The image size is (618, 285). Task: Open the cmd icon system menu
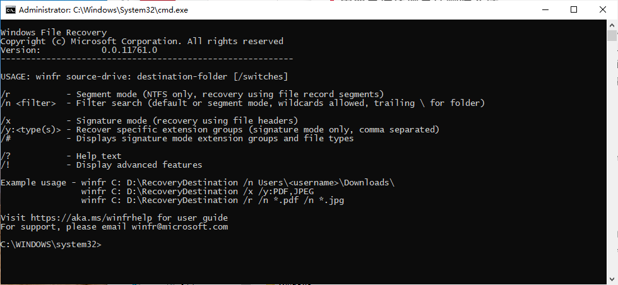(10, 9)
